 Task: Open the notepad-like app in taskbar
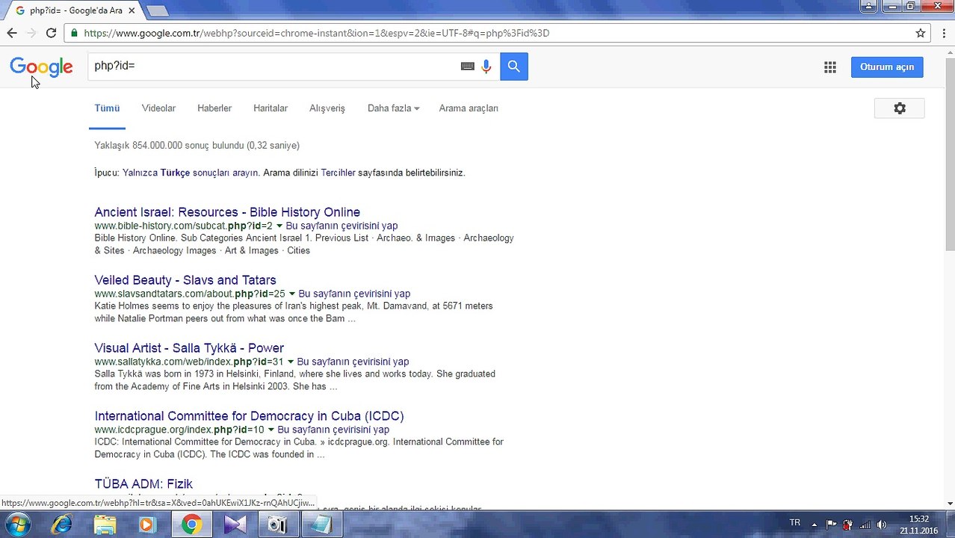pos(321,525)
